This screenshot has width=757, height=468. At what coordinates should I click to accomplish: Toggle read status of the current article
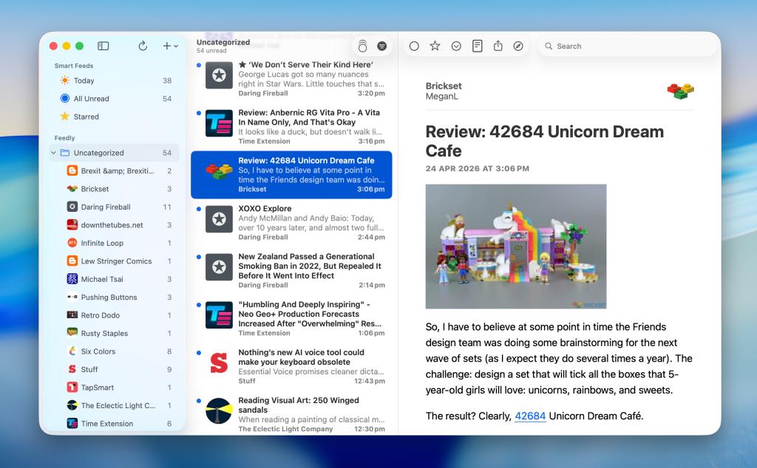413,46
